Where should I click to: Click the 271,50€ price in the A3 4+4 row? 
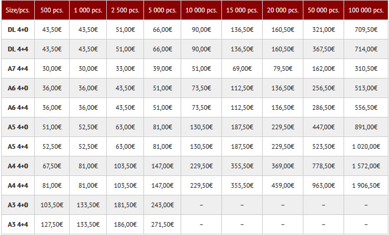pos(162,224)
